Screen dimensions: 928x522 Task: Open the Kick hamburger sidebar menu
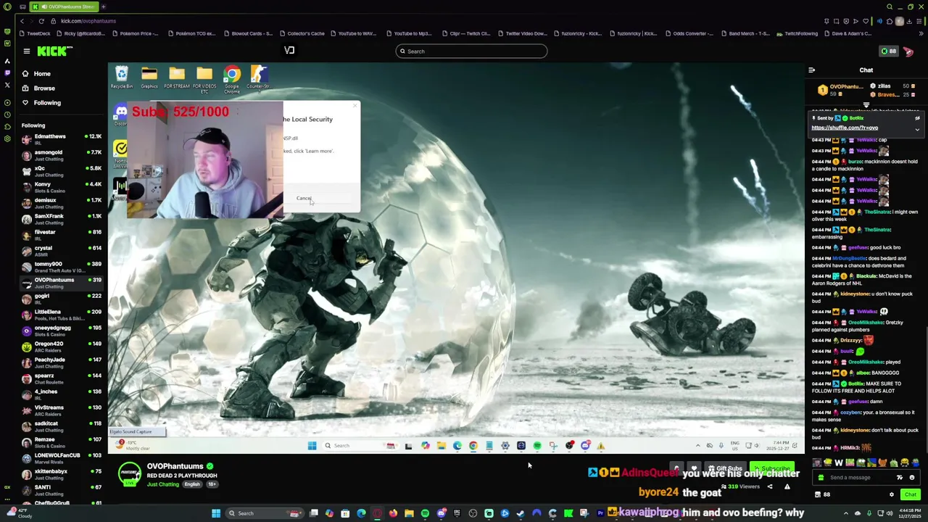27,51
